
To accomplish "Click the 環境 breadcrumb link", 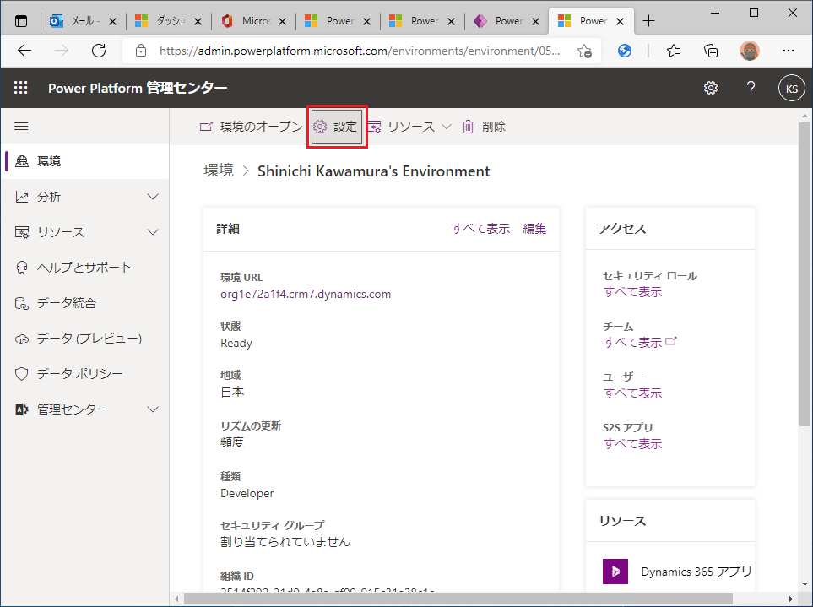I will [x=219, y=171].
